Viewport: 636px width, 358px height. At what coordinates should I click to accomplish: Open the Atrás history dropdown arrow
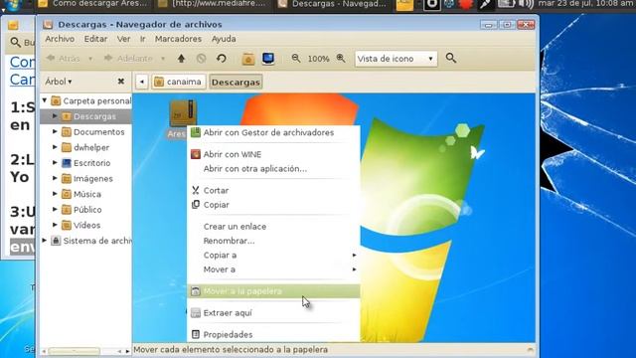tap(90, 59)
